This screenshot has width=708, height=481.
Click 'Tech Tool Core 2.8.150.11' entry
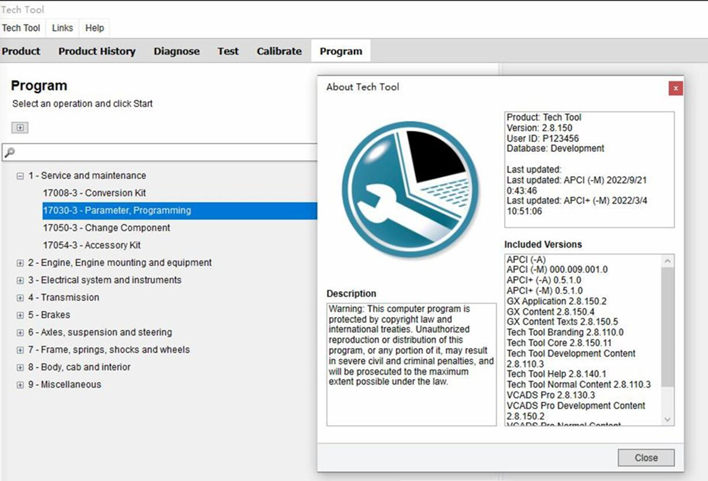[x=559, y=342]
